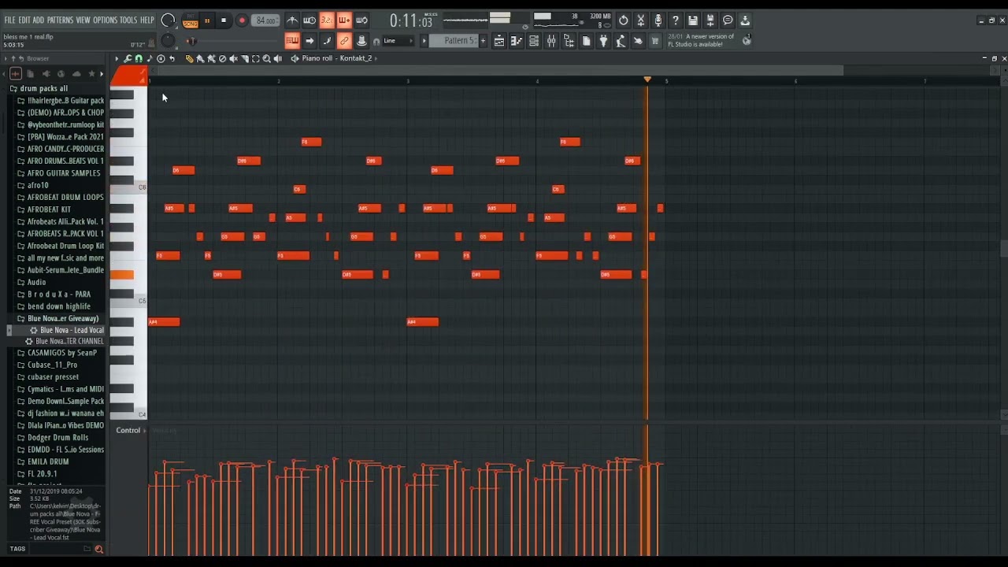Image resolution: width=1008 pixels, height=567 pixels.
Task: Render as audio file icon
Action: point(710,20)
